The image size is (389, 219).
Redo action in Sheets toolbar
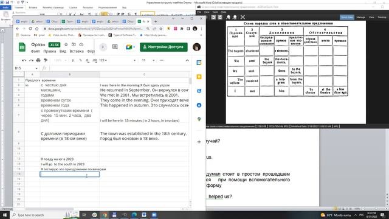coord(31,60)
